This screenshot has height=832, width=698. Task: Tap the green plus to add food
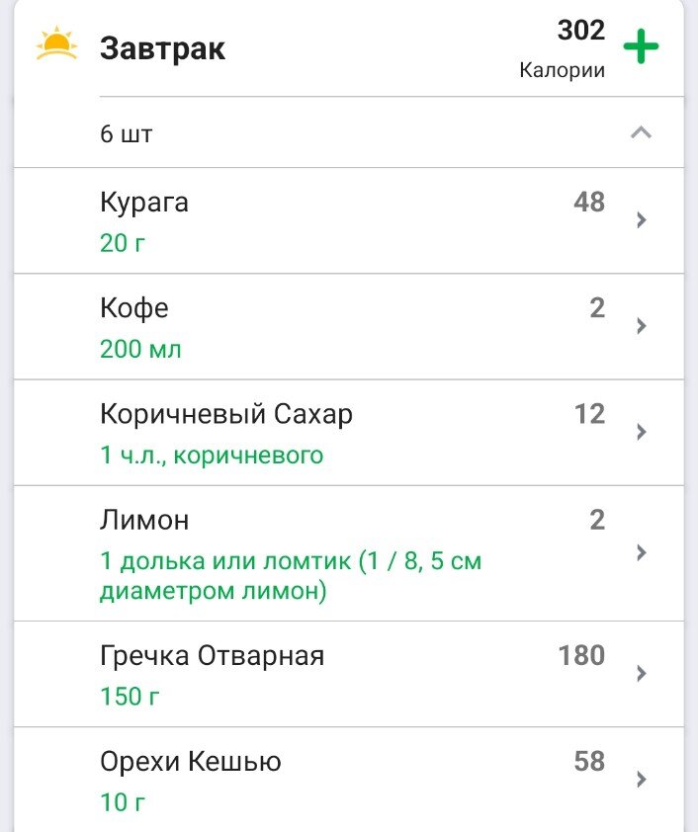pyautogui.click(x=643, y=45)
